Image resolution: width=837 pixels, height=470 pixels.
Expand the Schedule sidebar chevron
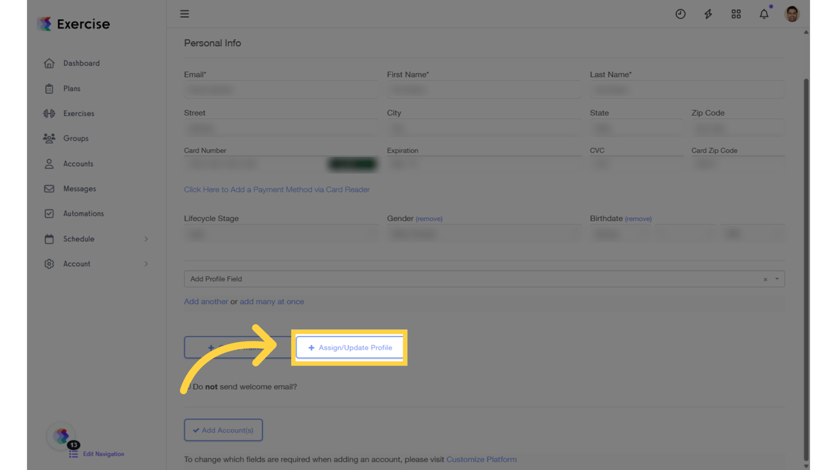click(146, 239)
